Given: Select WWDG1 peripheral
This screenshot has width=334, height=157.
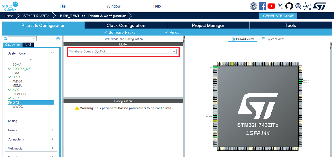Looking at the screenshot, I should [x=19, y=107].
